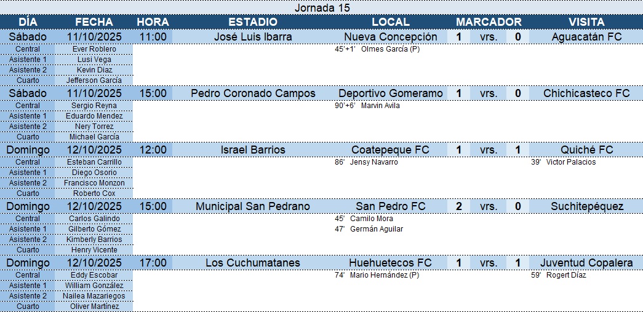The width and height of the screenshot is (643, 312).
Task: Select referee Ever Roblero cell
Action: pyautogui.click(x=94, y=49)
